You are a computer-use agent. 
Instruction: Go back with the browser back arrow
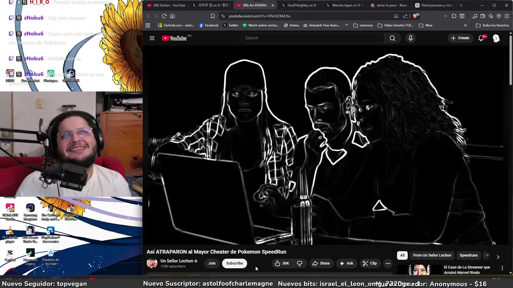point(148,16)
